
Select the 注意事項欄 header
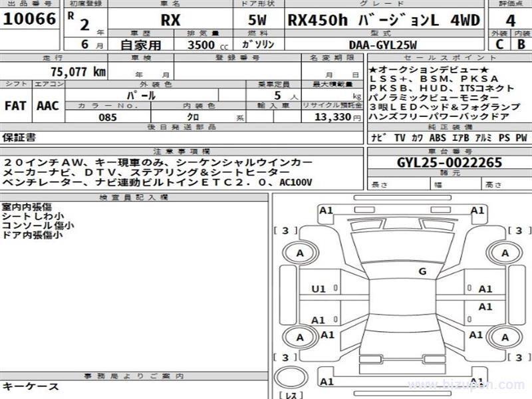182,152
